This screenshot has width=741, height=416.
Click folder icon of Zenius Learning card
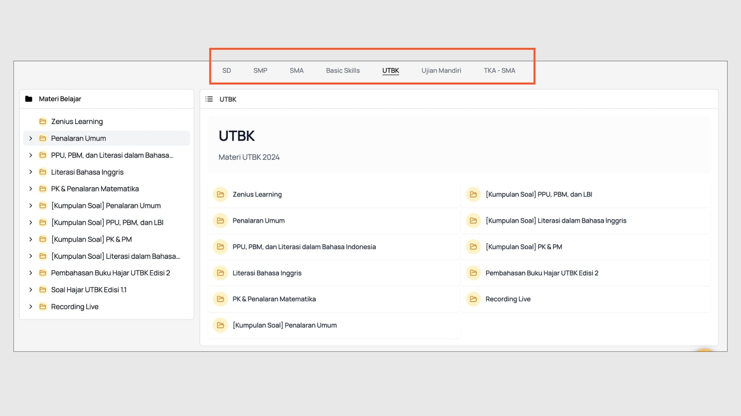pyautogui.click(x=220, y=195)
